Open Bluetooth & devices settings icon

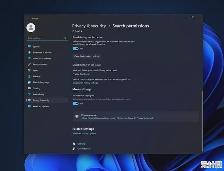[30, 53]
